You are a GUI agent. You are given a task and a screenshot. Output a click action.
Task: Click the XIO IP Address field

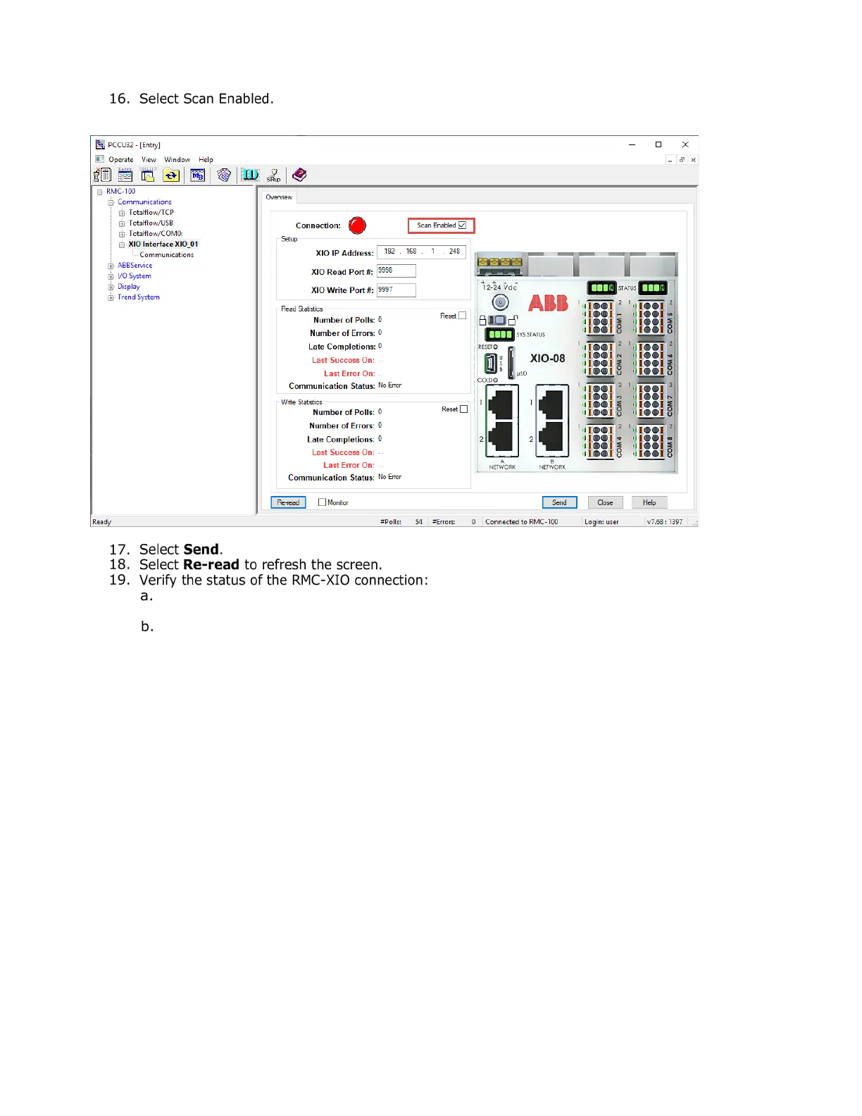tap(421, 252)
